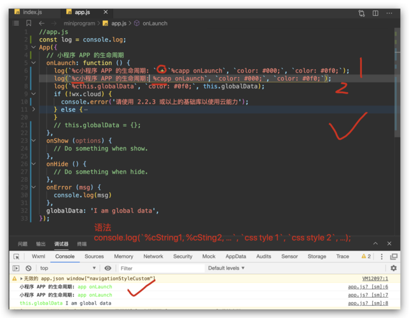Navigate forward with the right arrow
The image size is (409, 318).
[x=54, y=24]
